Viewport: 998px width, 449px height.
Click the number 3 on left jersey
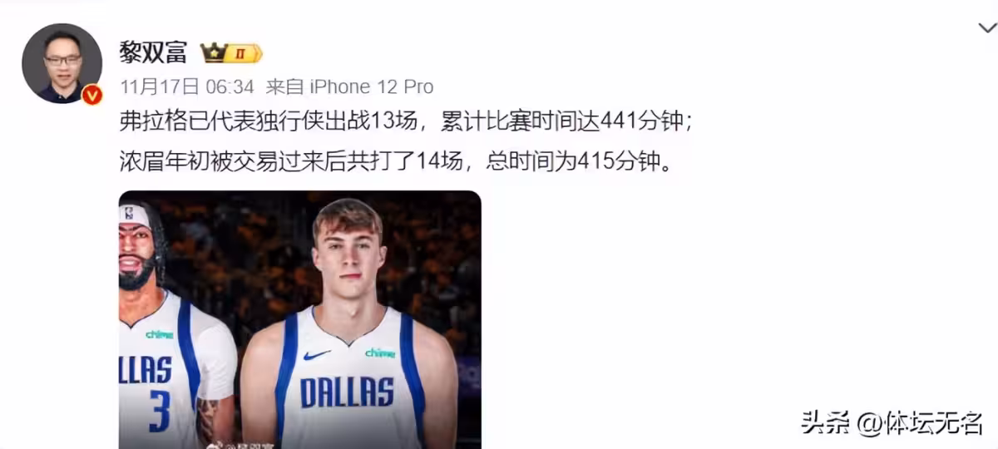[x=159, y=410]
